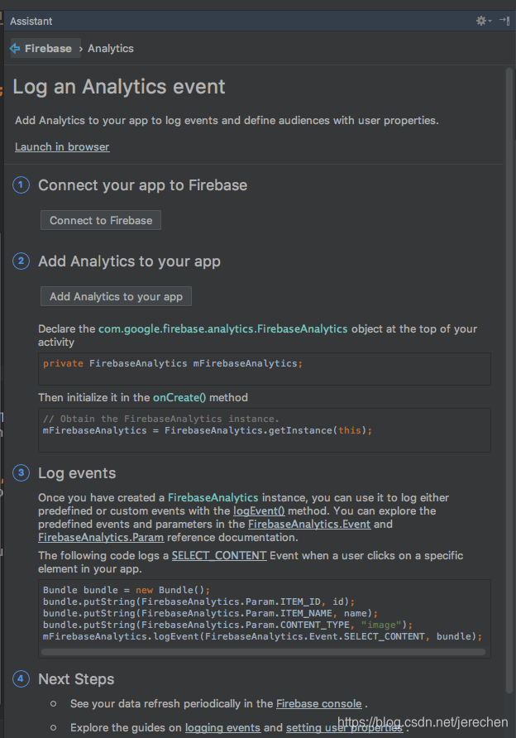Open the logEvent() documentation link
Viewport: 516px width, 738px height.
pyautogui.click(x=259, y=510)
